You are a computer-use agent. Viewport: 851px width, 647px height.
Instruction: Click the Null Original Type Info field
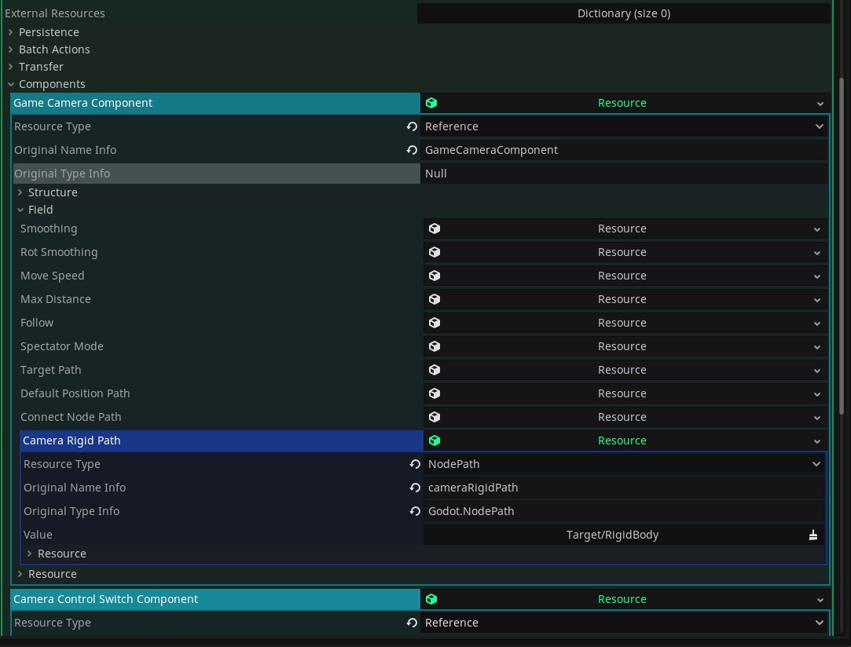(624, 174)
